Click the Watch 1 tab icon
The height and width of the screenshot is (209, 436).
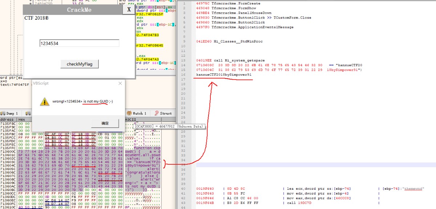129,113
